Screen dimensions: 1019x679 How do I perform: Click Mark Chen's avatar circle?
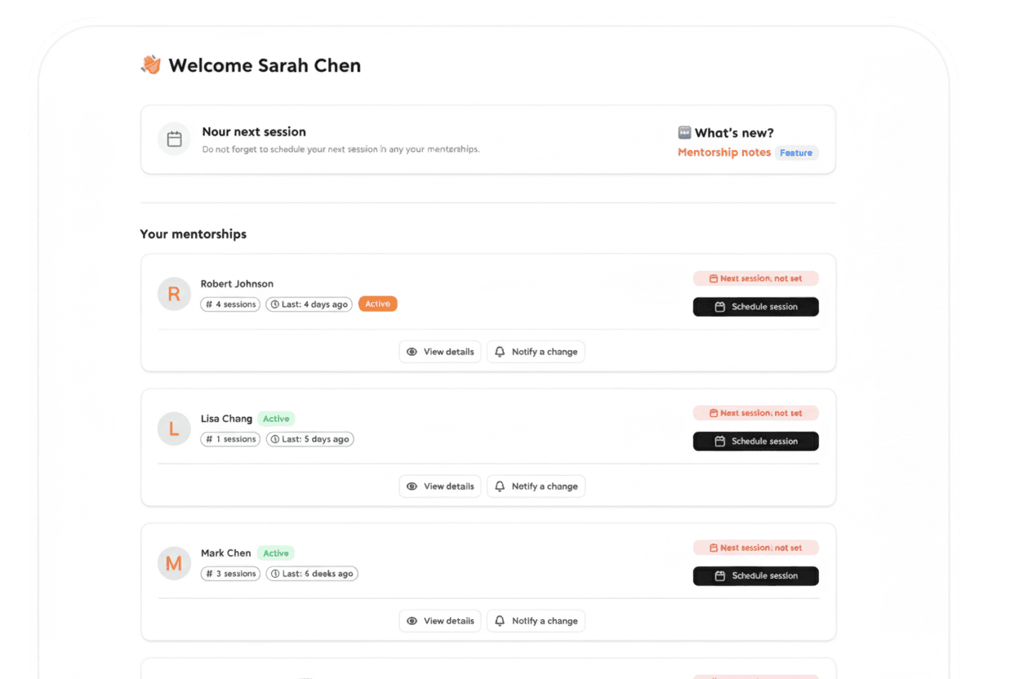click(x=174, y=563)
